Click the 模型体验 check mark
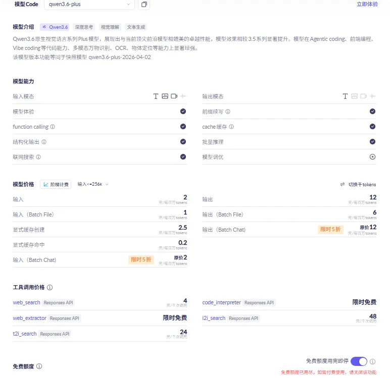 [x=183, y=112]
